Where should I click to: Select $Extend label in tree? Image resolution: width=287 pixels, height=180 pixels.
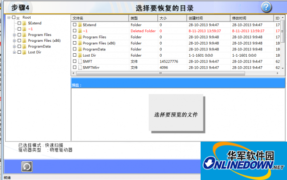tap(35, 23)
